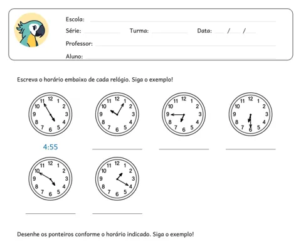Click the clock with the minute hand on 9

pos(184,114)
